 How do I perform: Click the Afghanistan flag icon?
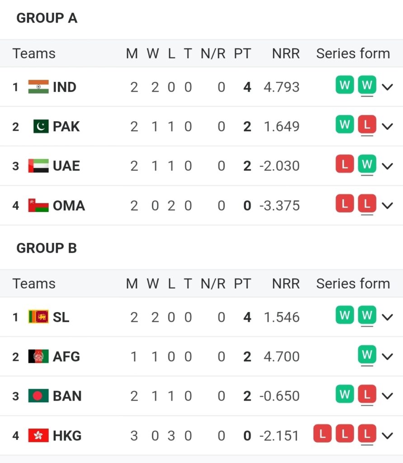click(38, 357)
